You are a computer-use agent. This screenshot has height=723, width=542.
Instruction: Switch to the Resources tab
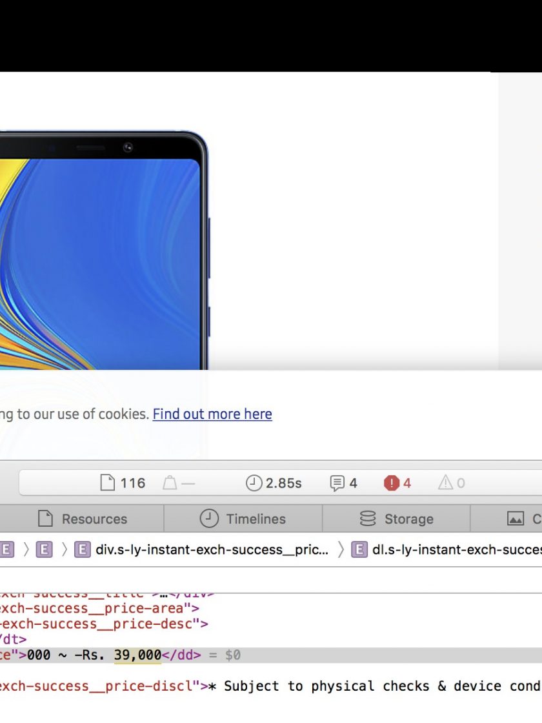(x=82, y=519)
